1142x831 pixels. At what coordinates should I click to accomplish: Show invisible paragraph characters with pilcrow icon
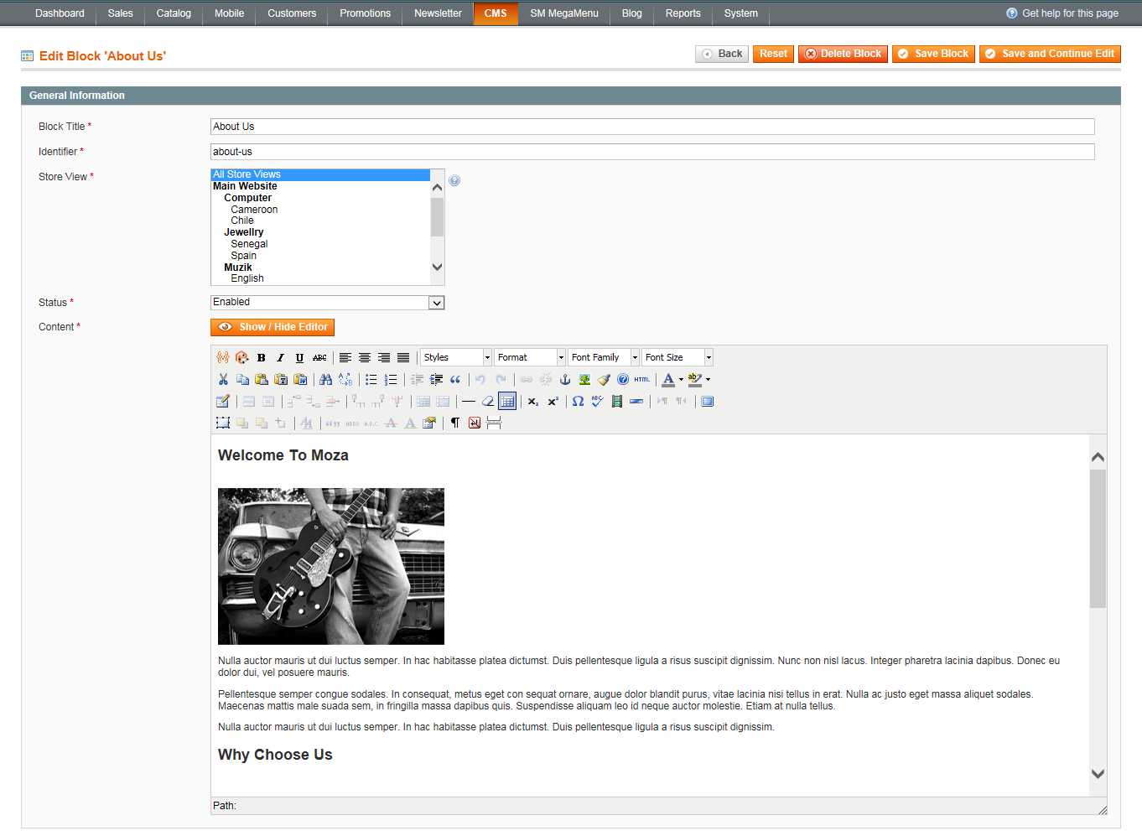(x=455, y=423)
